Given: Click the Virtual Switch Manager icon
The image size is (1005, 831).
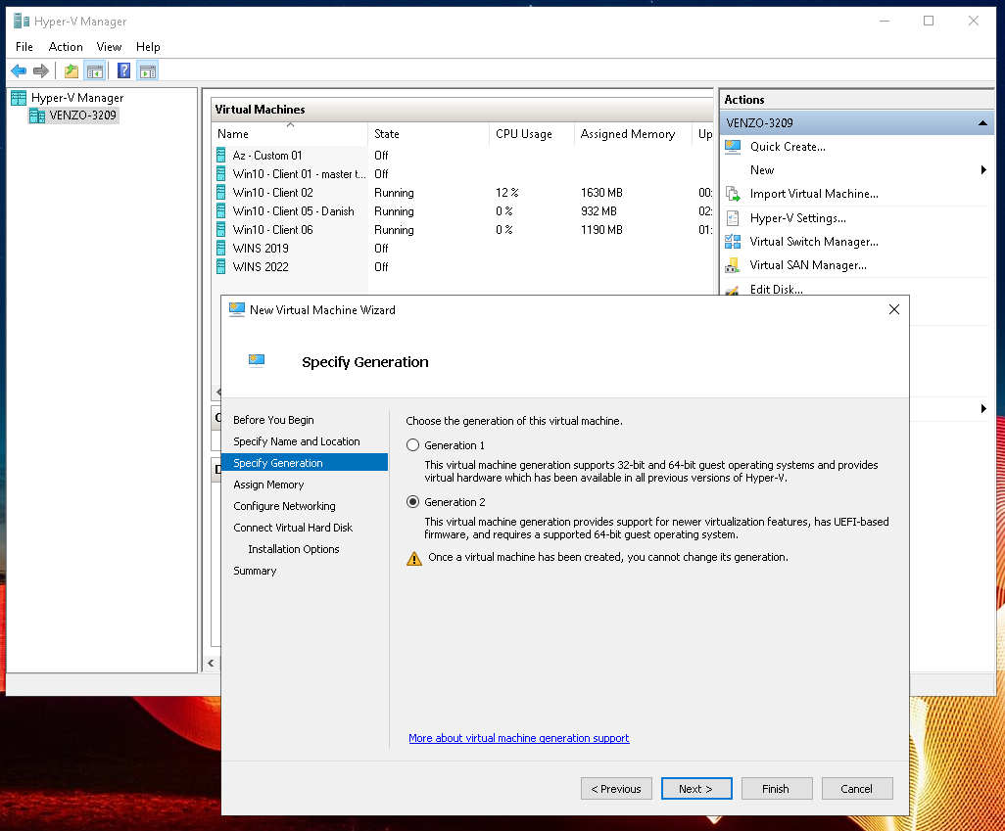Looking at the screenshot, I should pyautogui.click(x=733, y=242).
